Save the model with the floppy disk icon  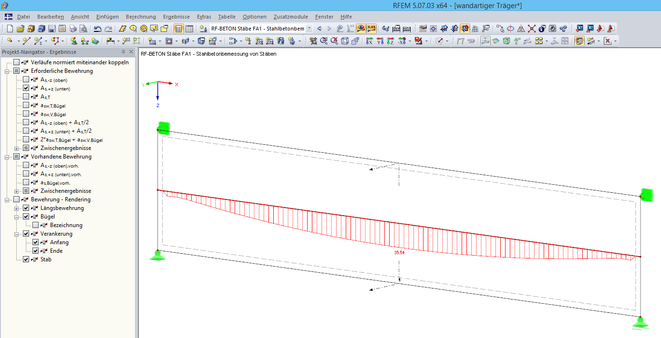(52, 29)
